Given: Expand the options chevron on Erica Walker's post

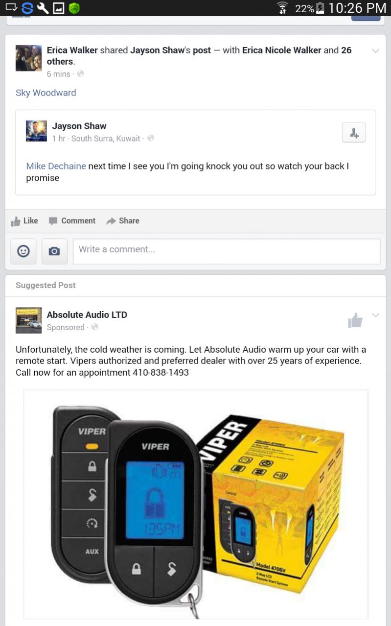Looking at the screenshot, I should tap(375, 50).
